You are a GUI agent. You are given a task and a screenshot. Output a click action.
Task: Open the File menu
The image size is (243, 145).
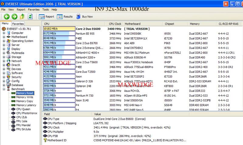(x=3, y=9)
